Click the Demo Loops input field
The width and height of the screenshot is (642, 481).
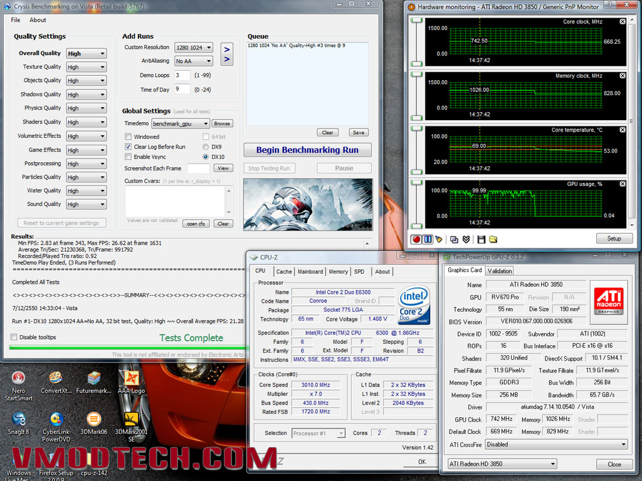point(182,75)
